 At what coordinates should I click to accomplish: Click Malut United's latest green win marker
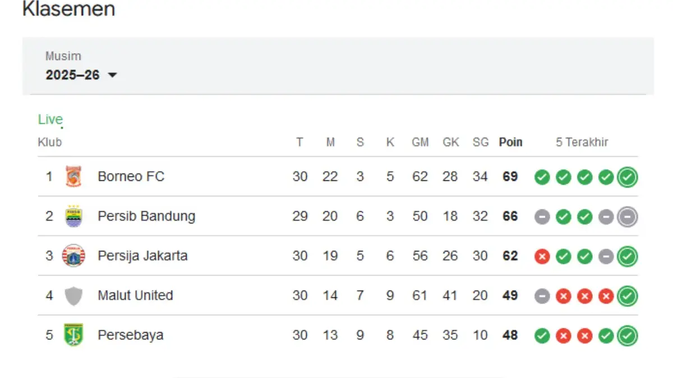[627, 296]
